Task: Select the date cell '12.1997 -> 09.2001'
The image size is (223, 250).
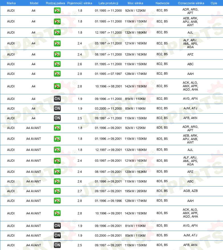Action: (109, 150)
